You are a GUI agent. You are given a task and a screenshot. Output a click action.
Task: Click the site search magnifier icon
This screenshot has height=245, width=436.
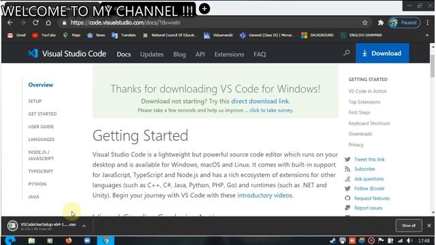pos(347,53)
